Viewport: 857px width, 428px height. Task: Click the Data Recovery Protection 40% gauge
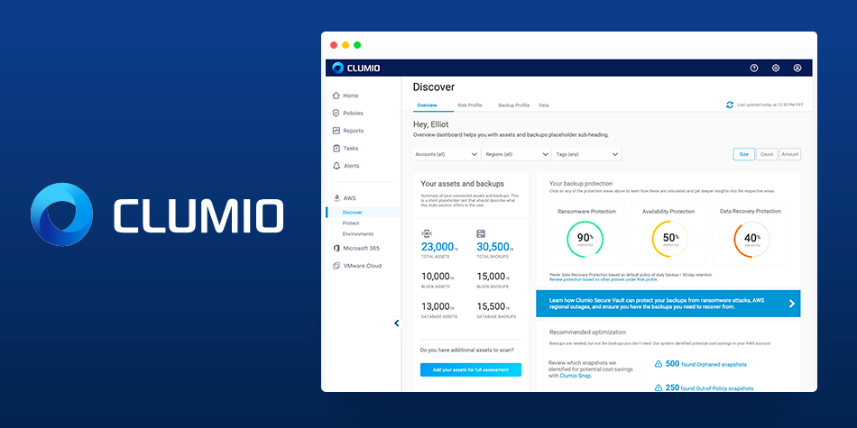[x=751, y=239]
